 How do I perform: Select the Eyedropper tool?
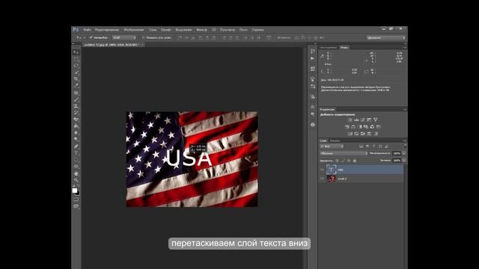pos(76,86)
